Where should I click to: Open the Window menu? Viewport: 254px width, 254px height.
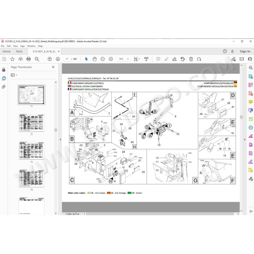[x=31, y=46]
